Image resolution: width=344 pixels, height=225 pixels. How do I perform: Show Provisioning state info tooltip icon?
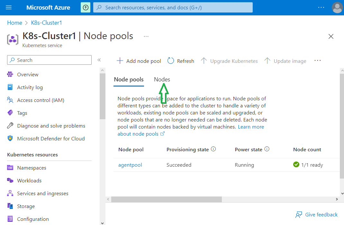tap(213, 149)
